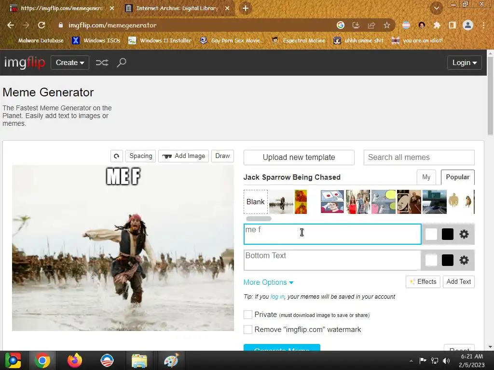Open the Chrome three-dot menu
Image resolution: width=494 pixels, height=370 pixels.
click(483, 25)
